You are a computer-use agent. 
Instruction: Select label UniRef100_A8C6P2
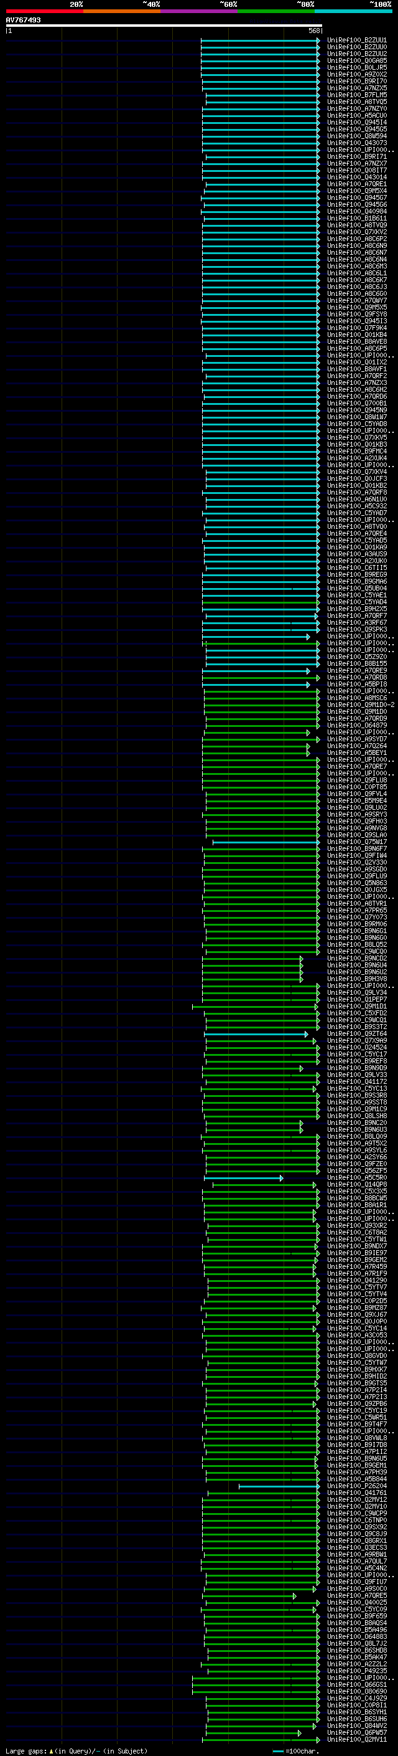[356, 239]
